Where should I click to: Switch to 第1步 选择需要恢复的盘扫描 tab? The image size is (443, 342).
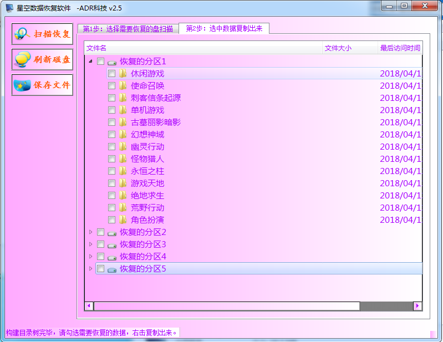tap(128, 29)
